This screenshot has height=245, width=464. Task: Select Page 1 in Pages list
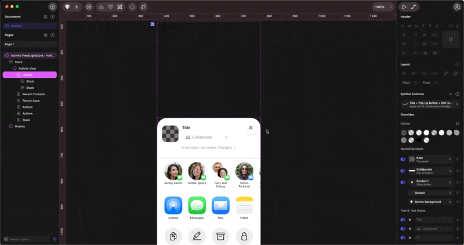tap(30, 44)
